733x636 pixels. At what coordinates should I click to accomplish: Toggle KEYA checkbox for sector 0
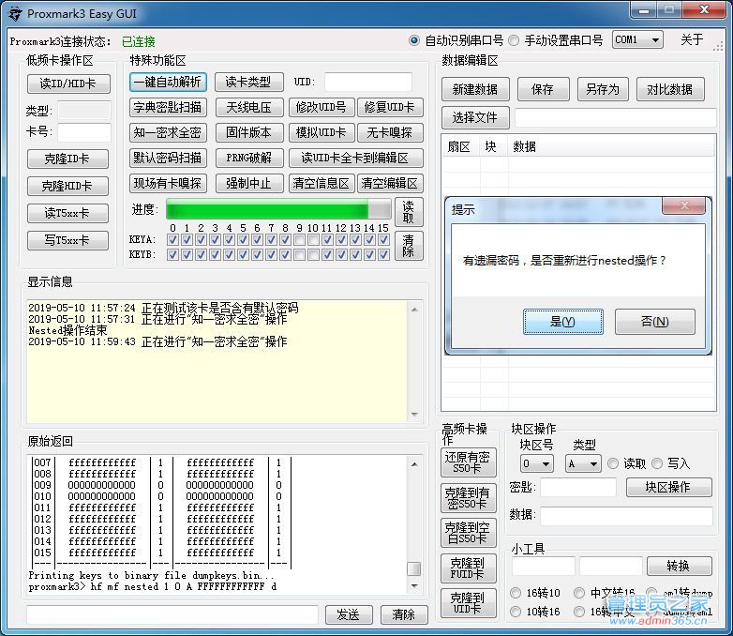point(172,239)
